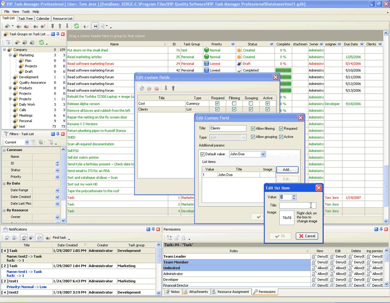Click the Find task icon in Notifications

click(48, 238)
